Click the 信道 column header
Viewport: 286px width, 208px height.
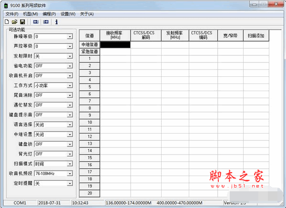click(90, 35)
